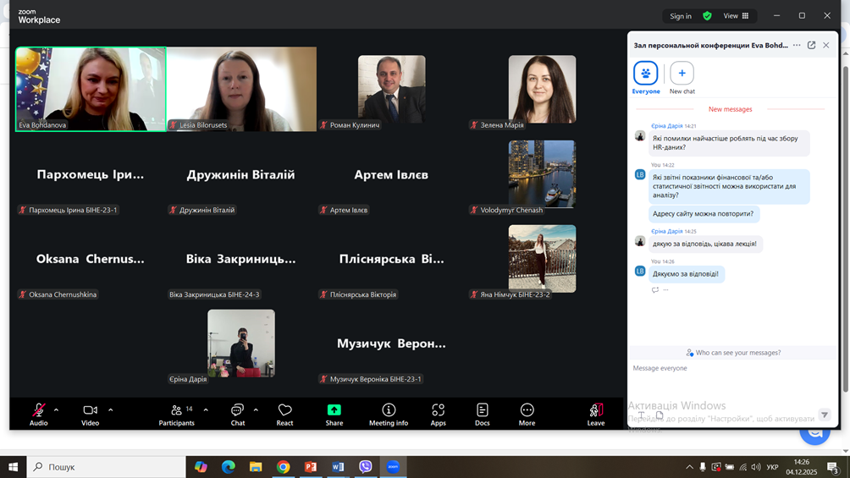Unmute microphone with the Audio button
The width and height of the screenshot is (850, 478).
click(39, 414)
